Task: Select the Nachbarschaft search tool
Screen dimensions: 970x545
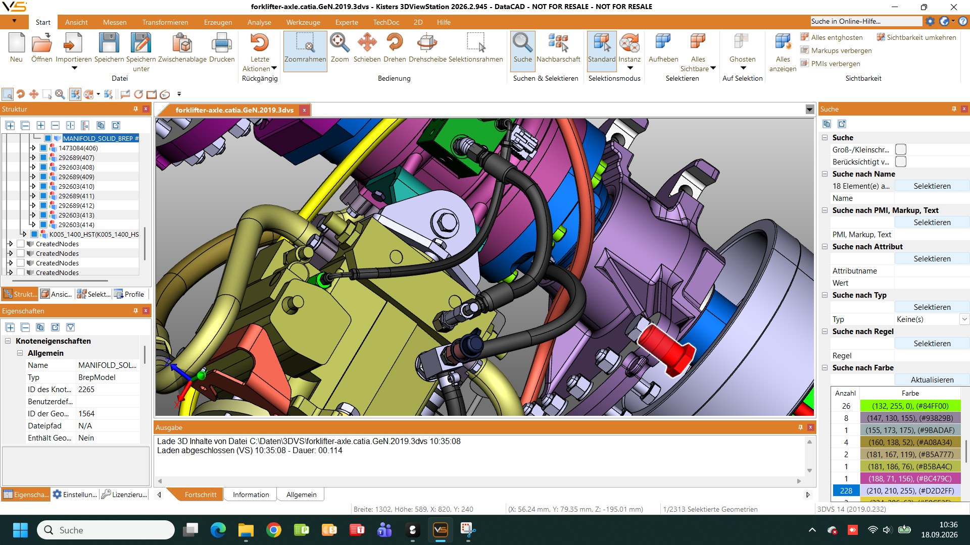Action: click(x=558, y=49)
